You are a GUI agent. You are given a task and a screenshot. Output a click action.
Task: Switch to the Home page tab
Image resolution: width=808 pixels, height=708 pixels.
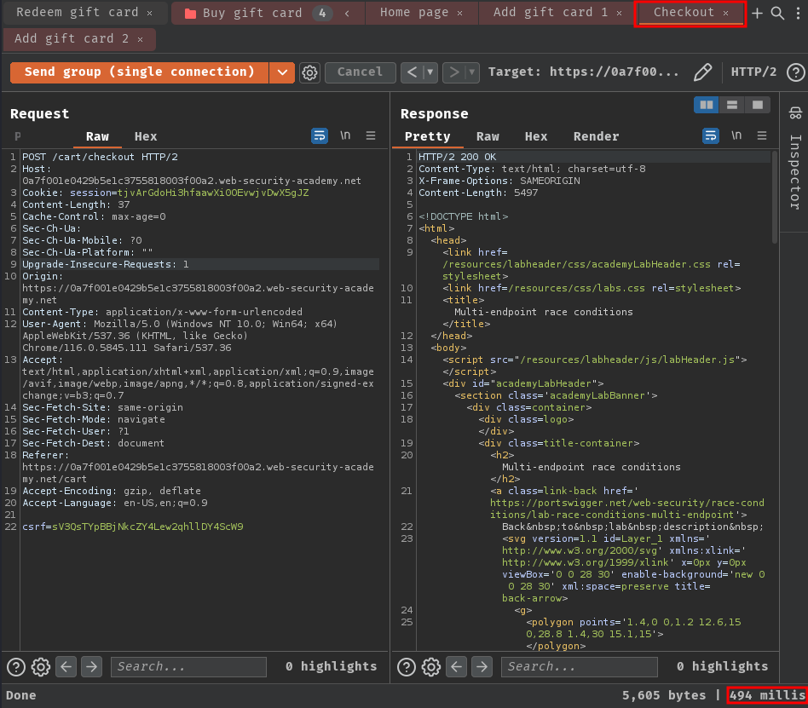[413, 13]
